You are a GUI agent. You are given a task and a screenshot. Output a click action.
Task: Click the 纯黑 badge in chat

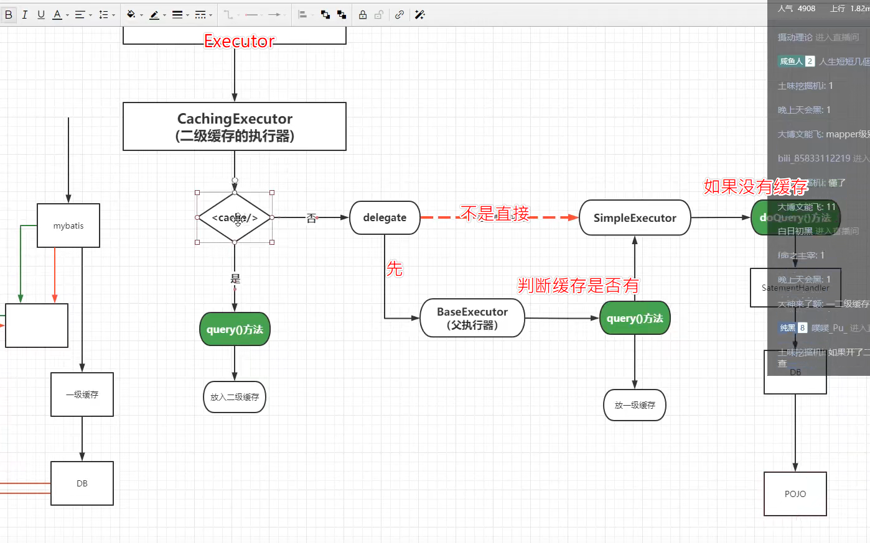click(x=793, y=327)
